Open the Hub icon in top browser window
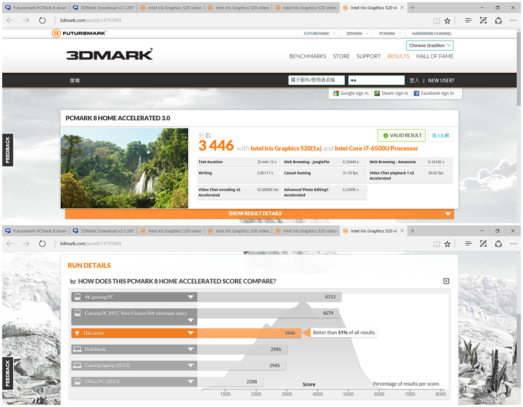Screen dimensions: 523x407 468,20
